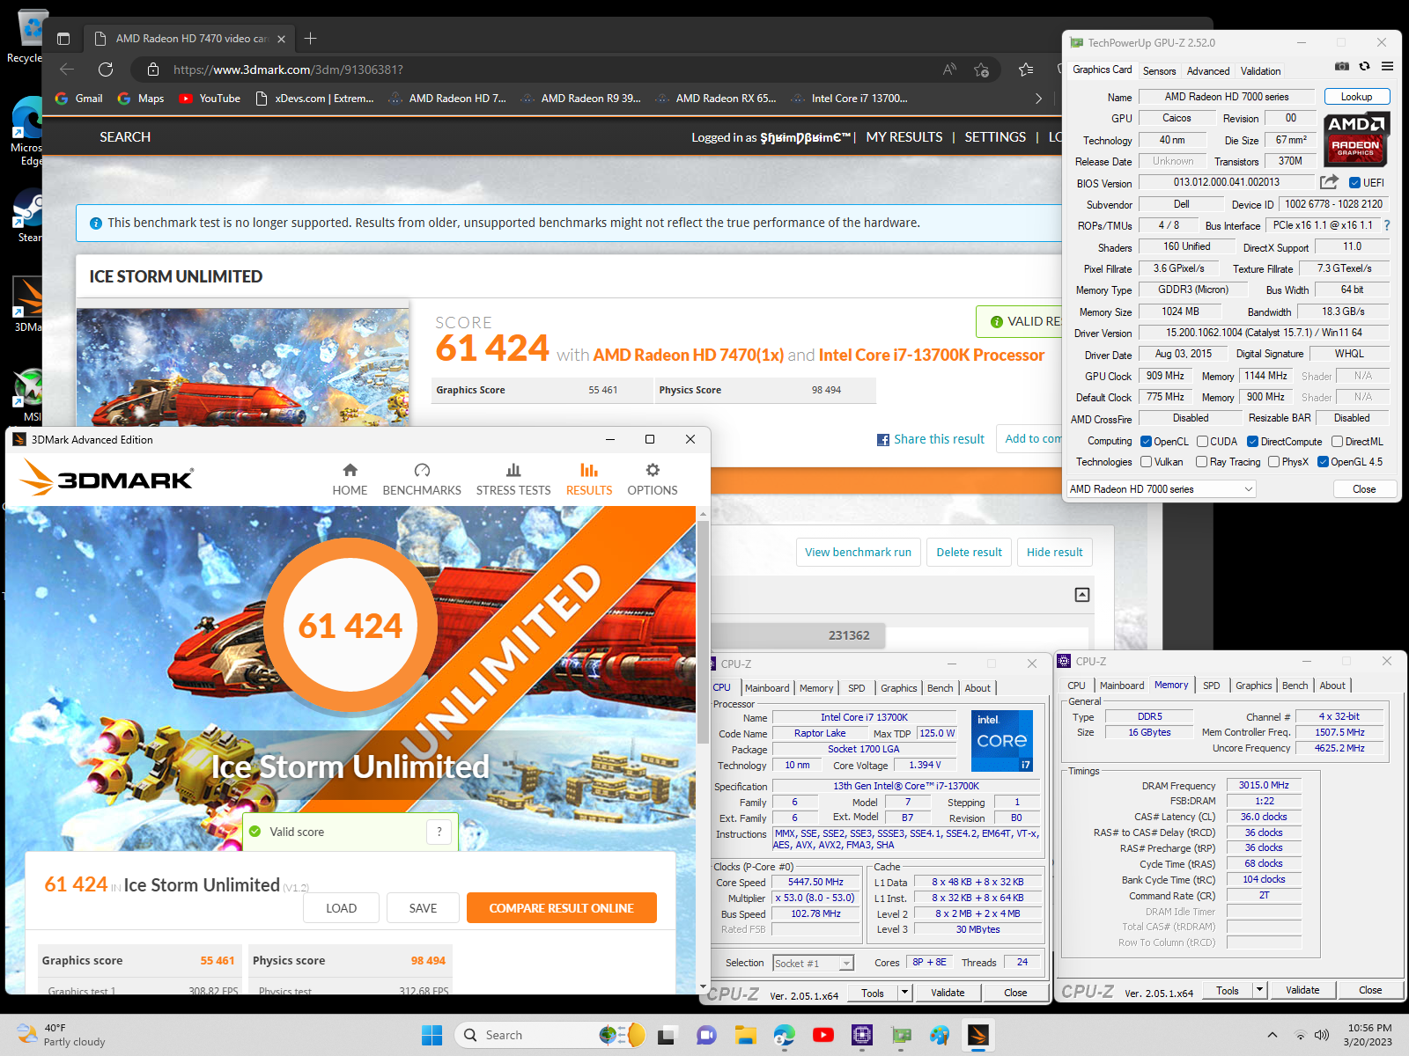Open the Socket #1 selection dropdown in CPU-Z
The width and height of the screenshot is (1409, 1056).
click(813, 964)
